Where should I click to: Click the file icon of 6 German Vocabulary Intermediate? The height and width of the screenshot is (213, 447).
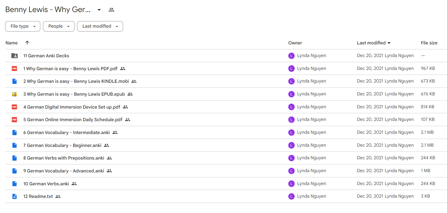15,132
